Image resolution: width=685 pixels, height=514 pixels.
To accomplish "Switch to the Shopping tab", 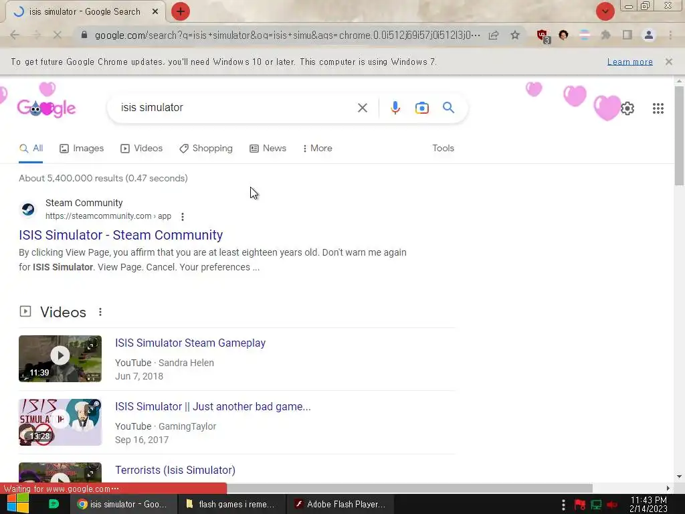I will click(x=206, y=148).
